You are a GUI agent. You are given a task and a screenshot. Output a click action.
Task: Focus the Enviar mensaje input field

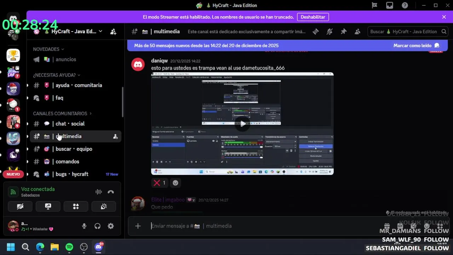tap(262, 226)
